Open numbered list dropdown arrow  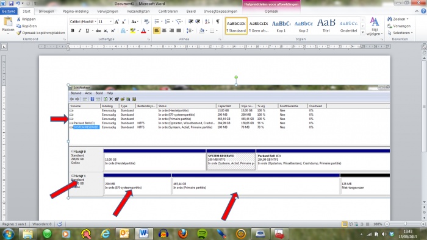point(173,21)
